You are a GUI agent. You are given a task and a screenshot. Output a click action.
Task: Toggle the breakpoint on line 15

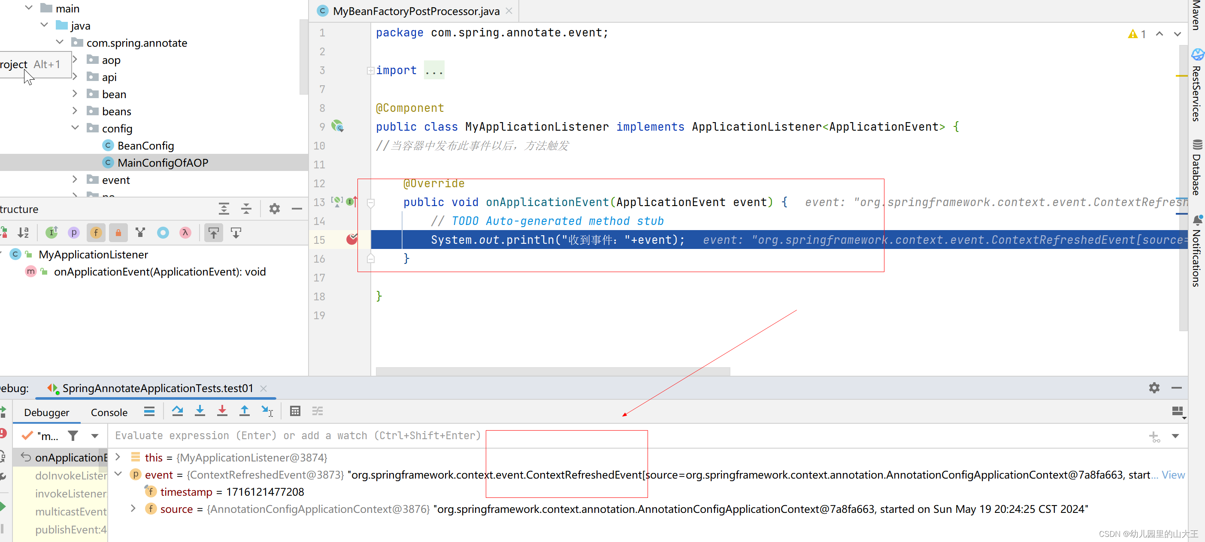(352, 239)
